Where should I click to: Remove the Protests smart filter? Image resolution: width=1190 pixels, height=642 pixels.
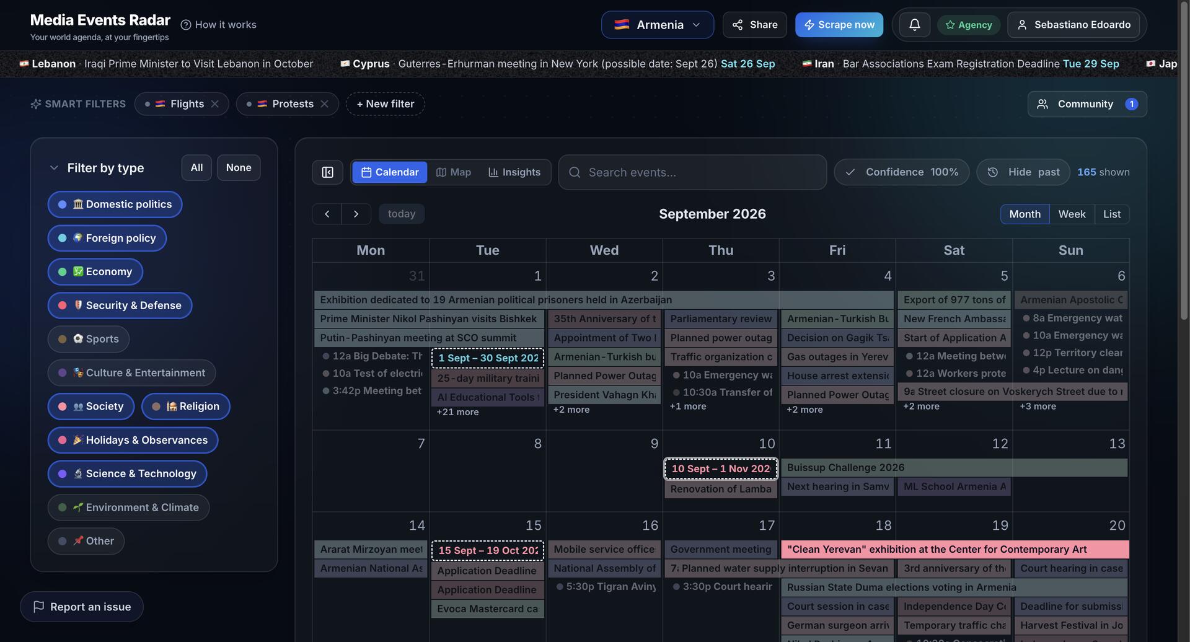pyautogui.click(x=324, y=104)
